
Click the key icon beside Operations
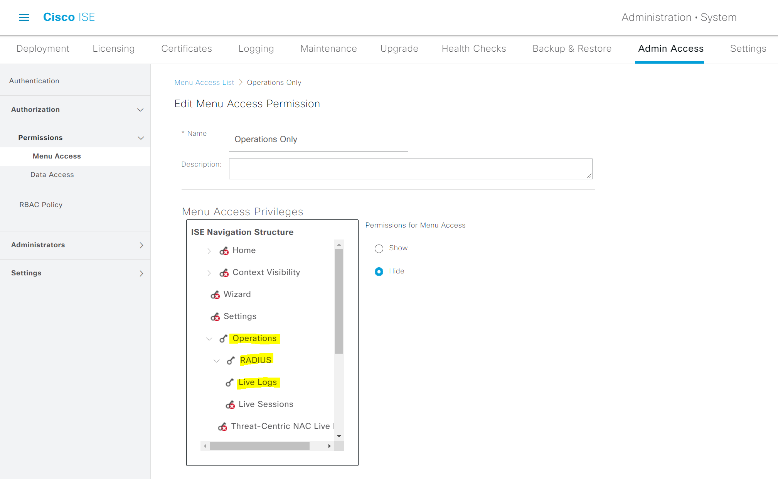[x=223, y=339]
